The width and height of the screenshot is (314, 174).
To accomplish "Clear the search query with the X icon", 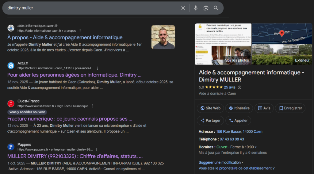I will (x=183, y=8).
